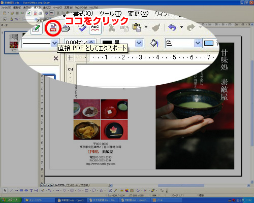Open the magnified line style dropdown

[54, 43]
